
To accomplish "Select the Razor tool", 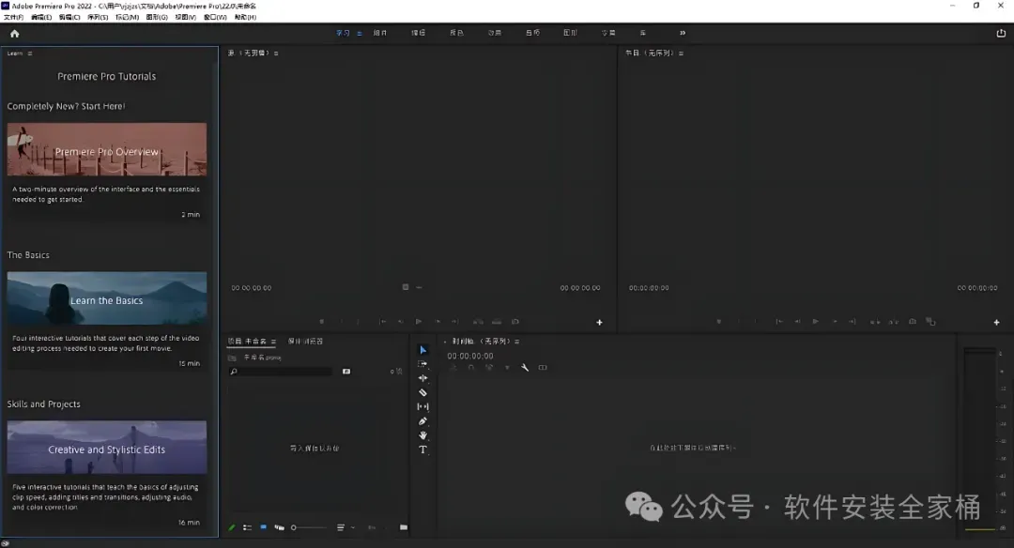I will (x=422, y=392).
